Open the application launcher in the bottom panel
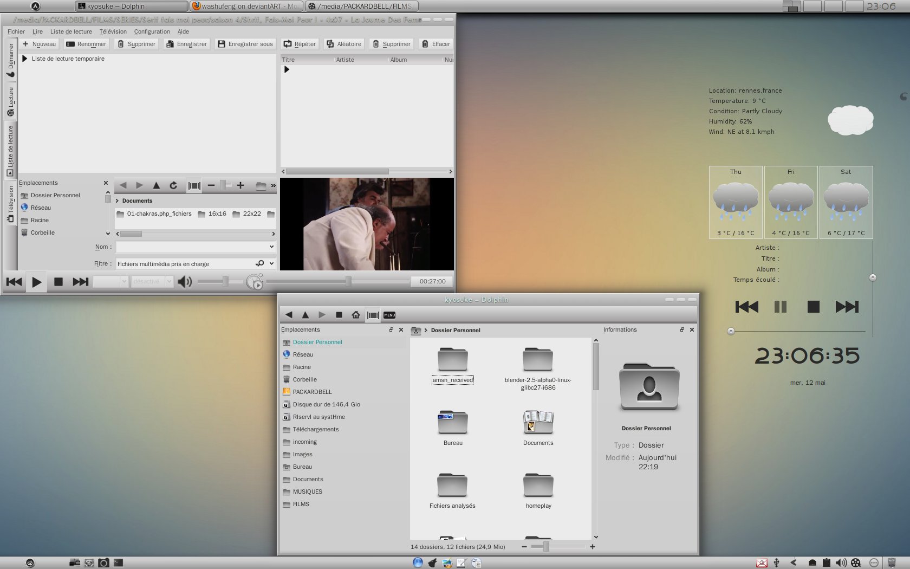The width and height of the screenshot is (910, 569). pyautogui.click(x=30, y=562)
